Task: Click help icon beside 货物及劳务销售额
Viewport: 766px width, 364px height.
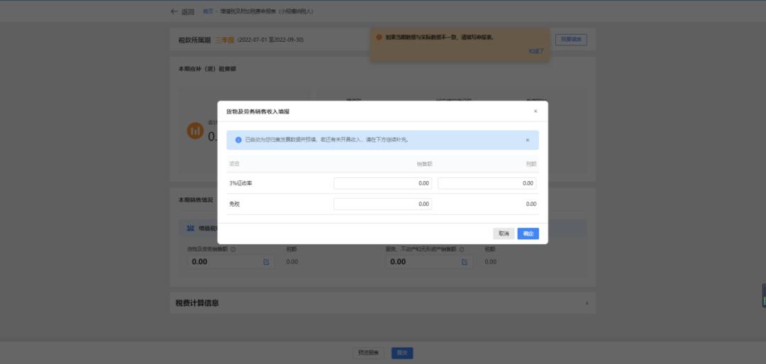Action: pyautogui.click(x=233, y=249)
